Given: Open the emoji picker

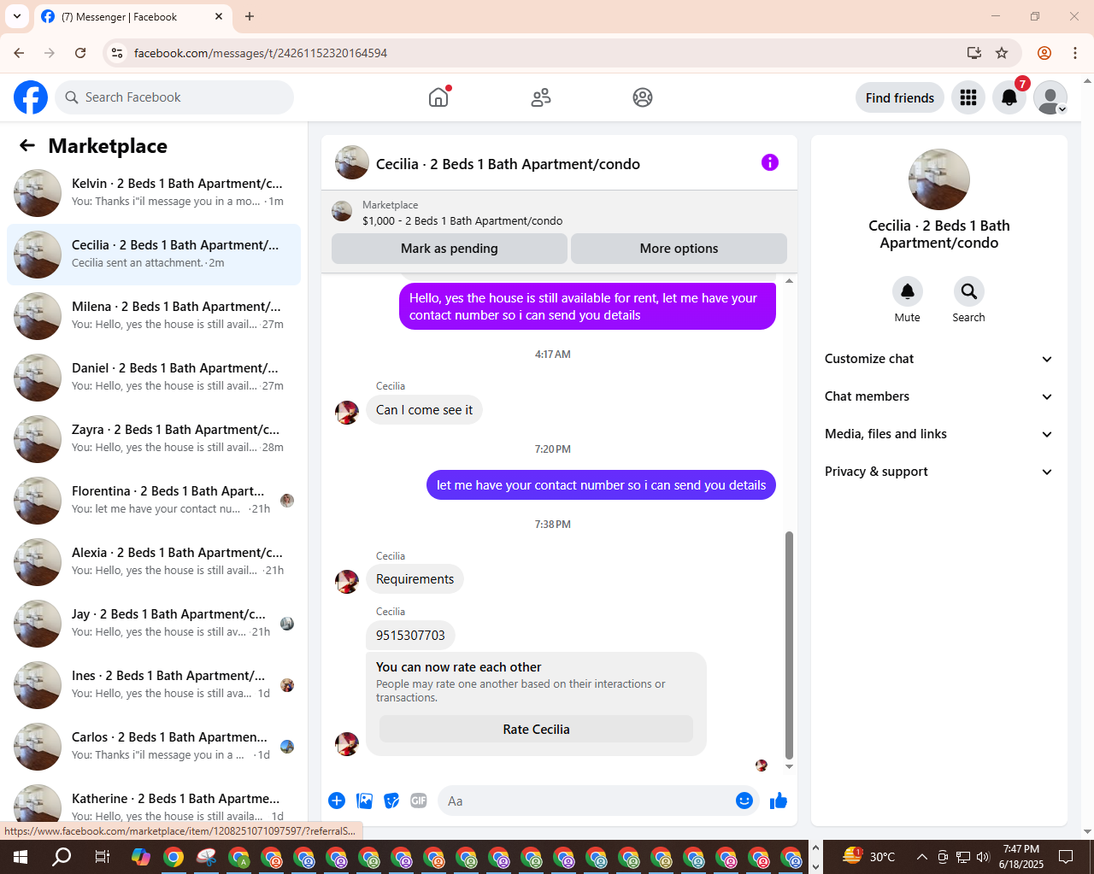Looking at the screenshot, I should (x=744, y=801).
